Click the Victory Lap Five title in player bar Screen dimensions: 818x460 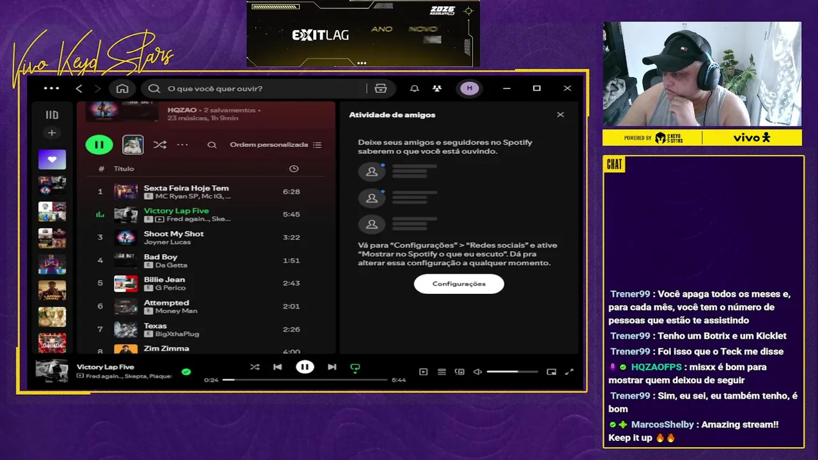point(105,367)
